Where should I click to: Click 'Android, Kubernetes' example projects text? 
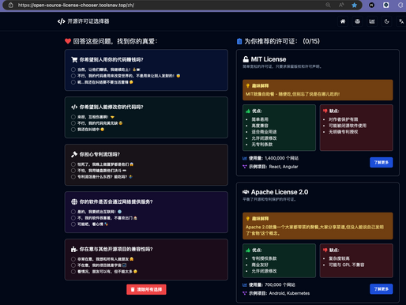click(x=289, y=293)
